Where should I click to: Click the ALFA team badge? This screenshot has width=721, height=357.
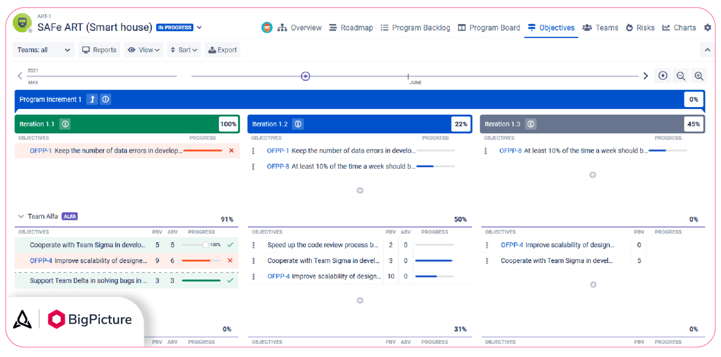[69, 217]
